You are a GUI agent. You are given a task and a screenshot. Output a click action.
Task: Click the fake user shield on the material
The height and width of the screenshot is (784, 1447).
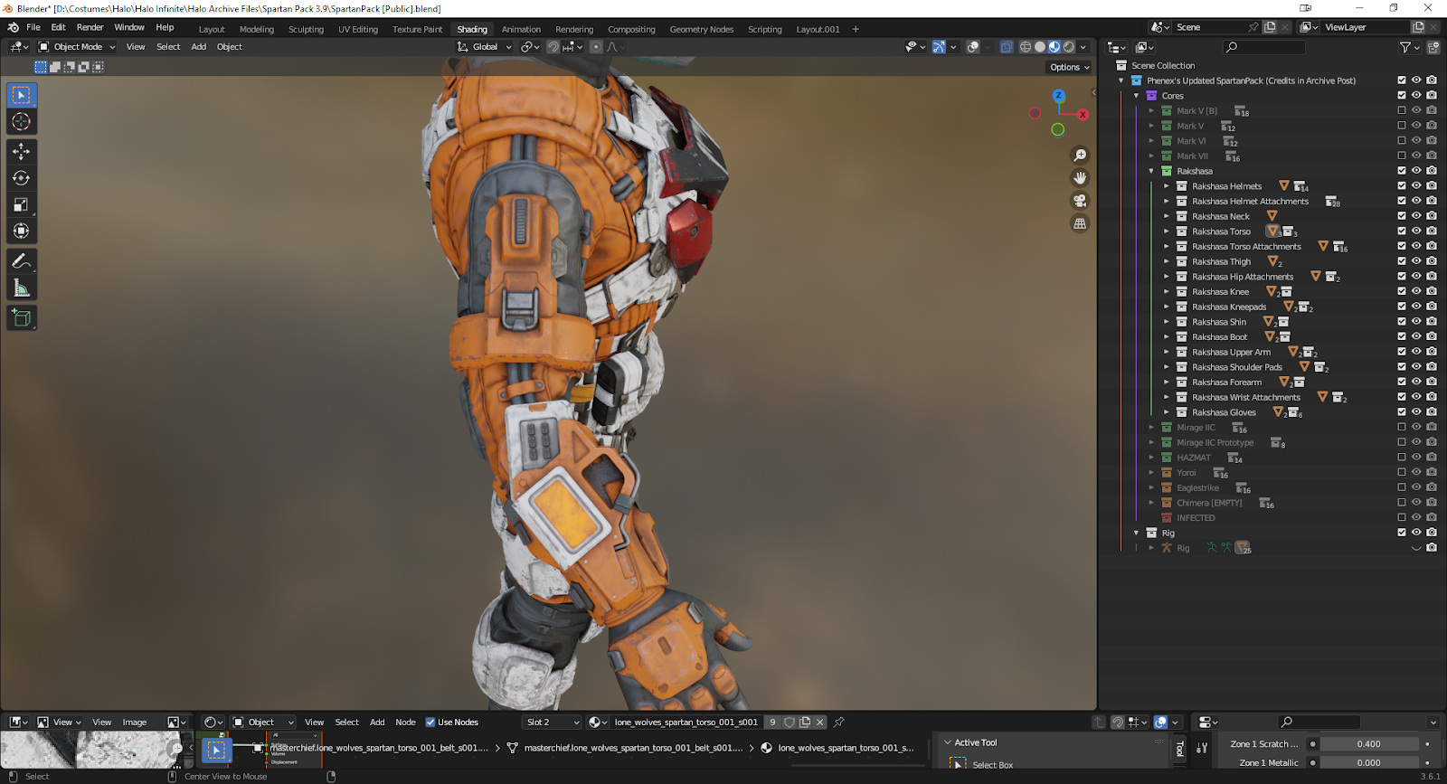pyautogui.click(x=790, y=722)
